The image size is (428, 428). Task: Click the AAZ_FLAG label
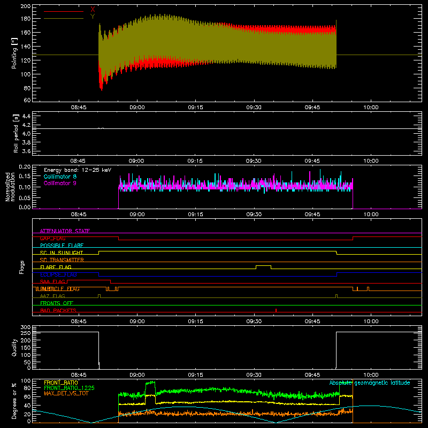[52, 296]
